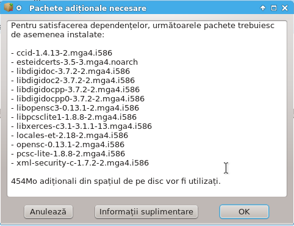Select the locales-et-2.18-2.mga4.i586 entry
Viewport: 294px width, 226px height.
[70, 136]
